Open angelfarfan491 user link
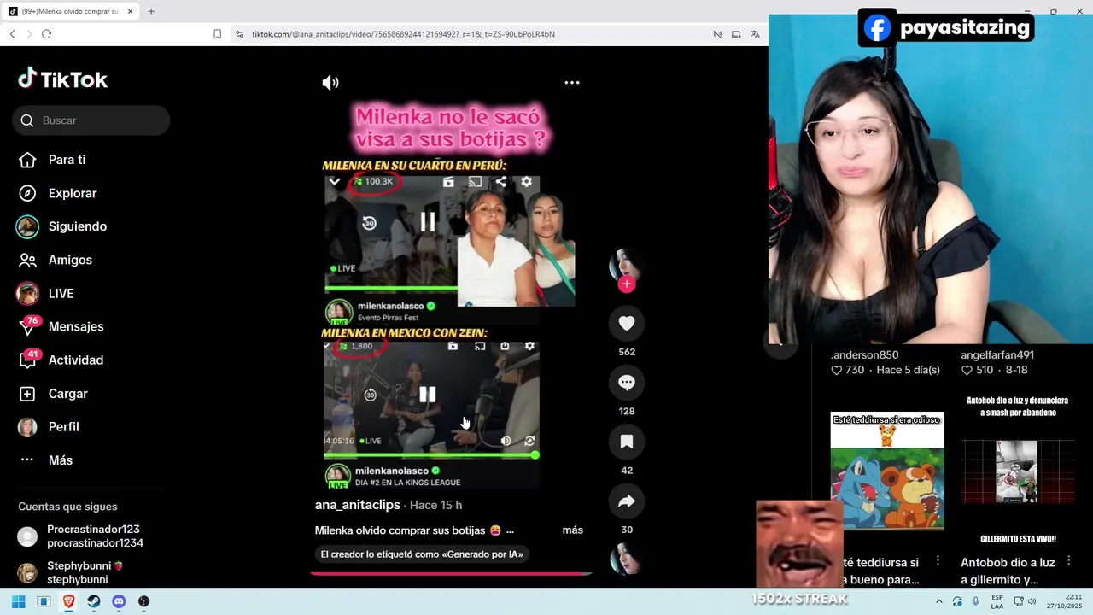This screenshot has width=1093, height=615. click(997, 355)
